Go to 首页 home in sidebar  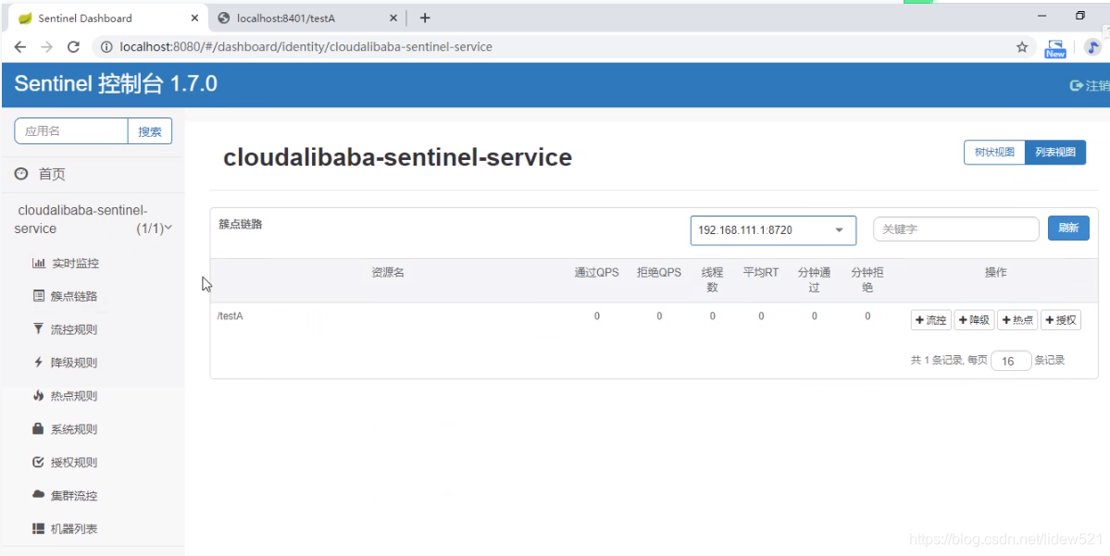[41, 174]
